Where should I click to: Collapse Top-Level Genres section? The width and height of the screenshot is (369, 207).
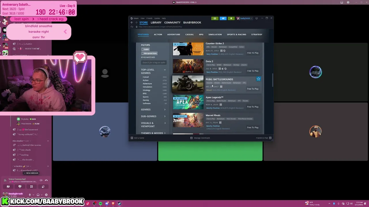165,70
